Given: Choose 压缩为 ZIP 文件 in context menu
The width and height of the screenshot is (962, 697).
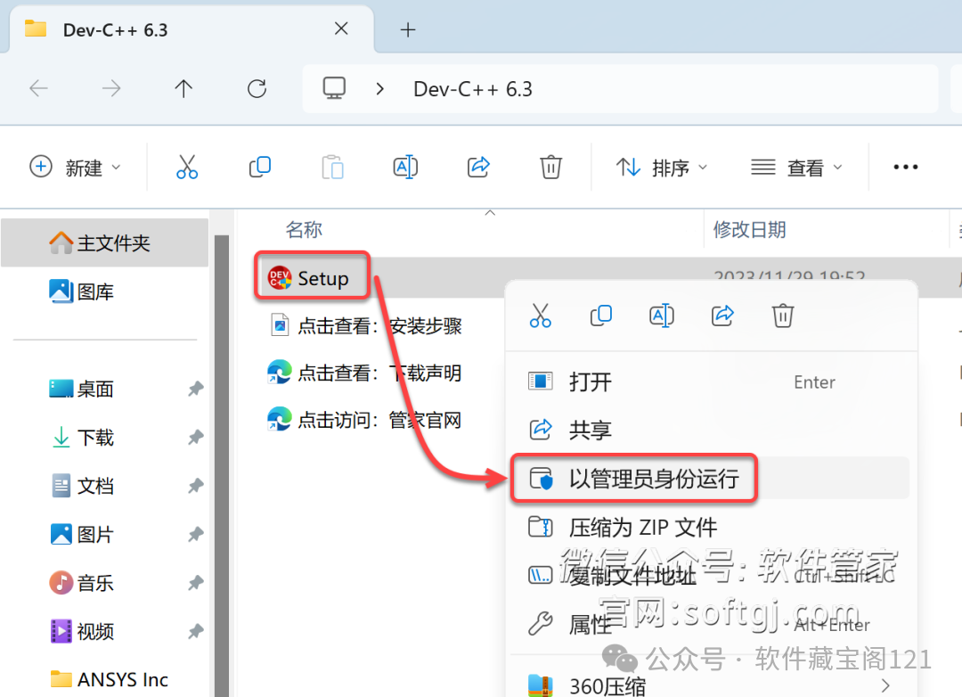Looking at the screenshot, I should [x=710, y=527].
